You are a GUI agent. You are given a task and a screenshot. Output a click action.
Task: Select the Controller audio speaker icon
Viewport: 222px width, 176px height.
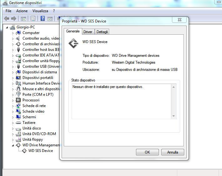pyautogui.click(x=18, y=38)
